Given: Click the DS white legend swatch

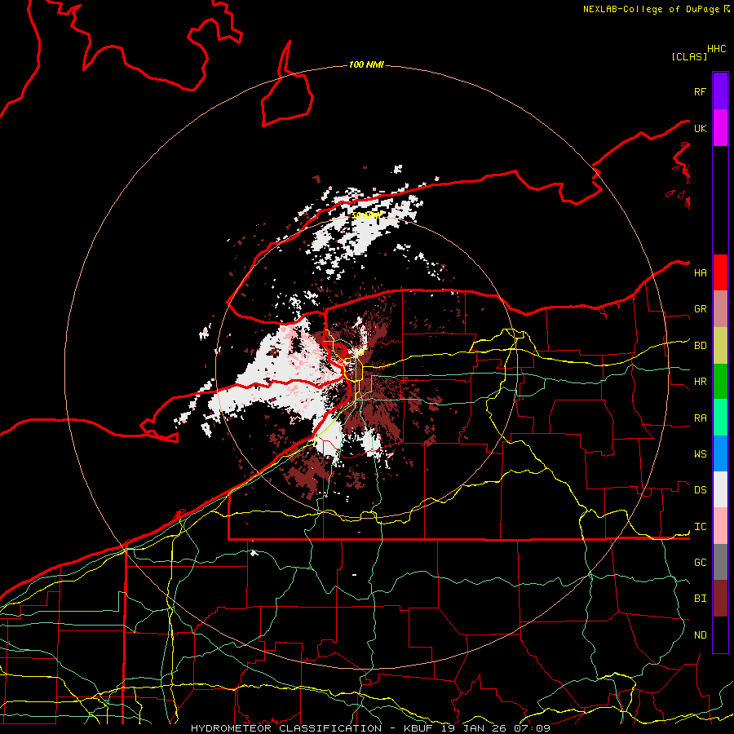Looking at the screenshot, I should (x=720, y=489).
